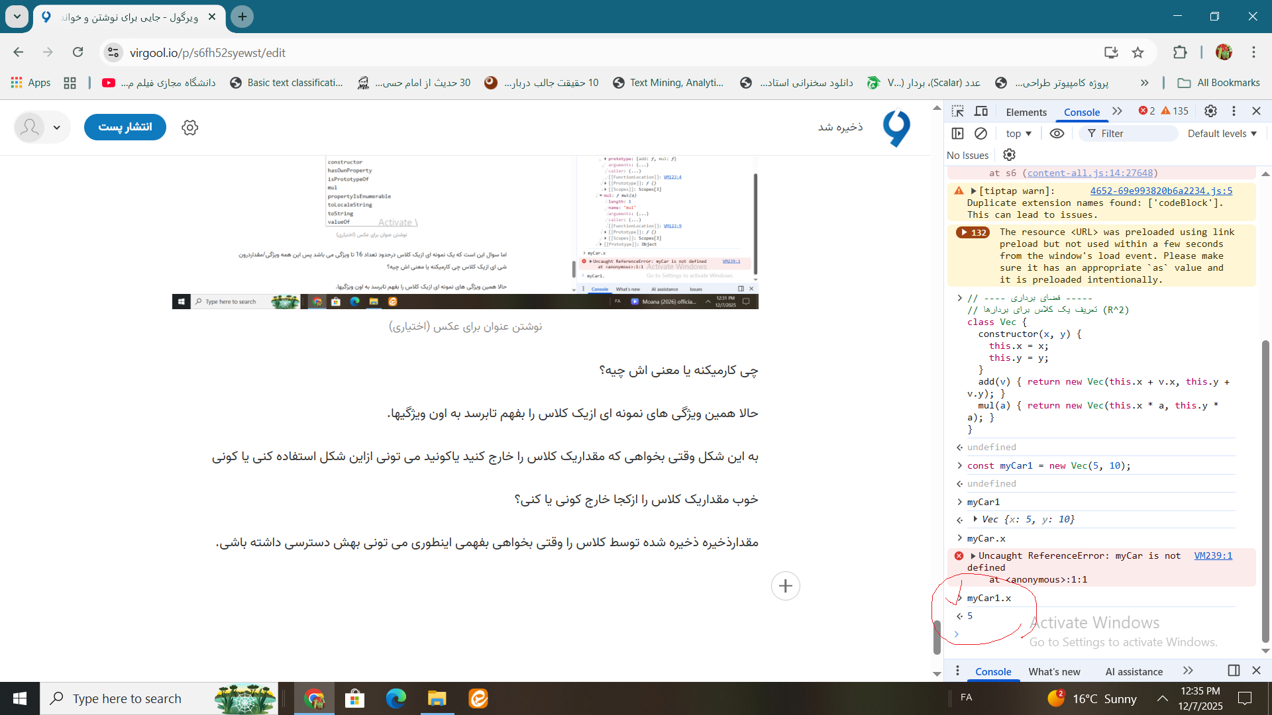Image resolution: width=1272 pixels, height=715 pixels.
Task: Bookmark this page with the star icon
Action: tap(1138, 52)
